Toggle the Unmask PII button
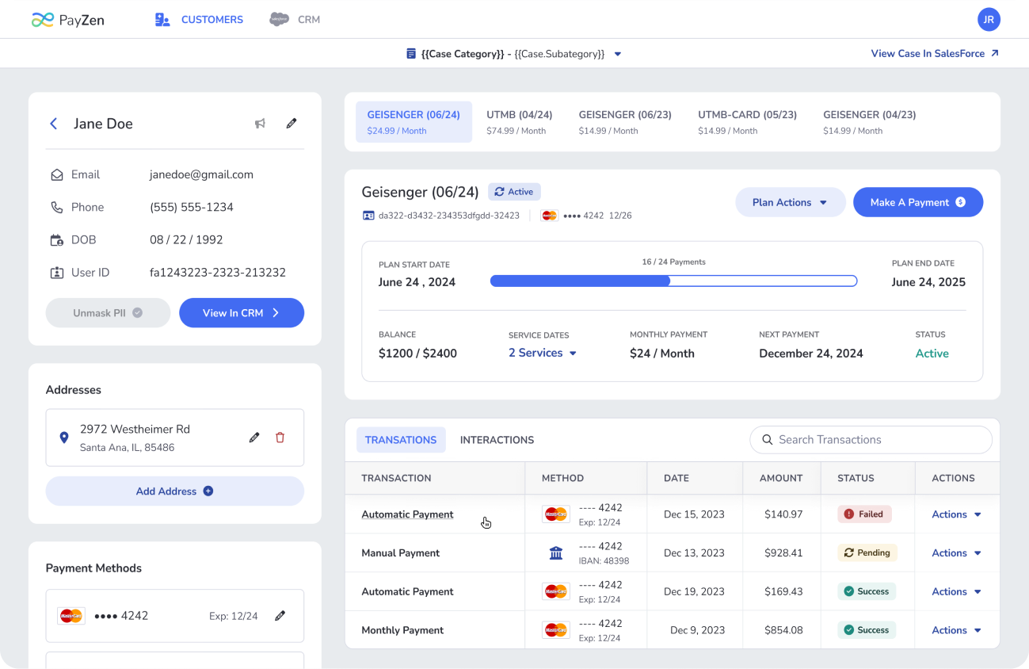1029x669 pixels. pyautogui.click(x=108, y=313)
